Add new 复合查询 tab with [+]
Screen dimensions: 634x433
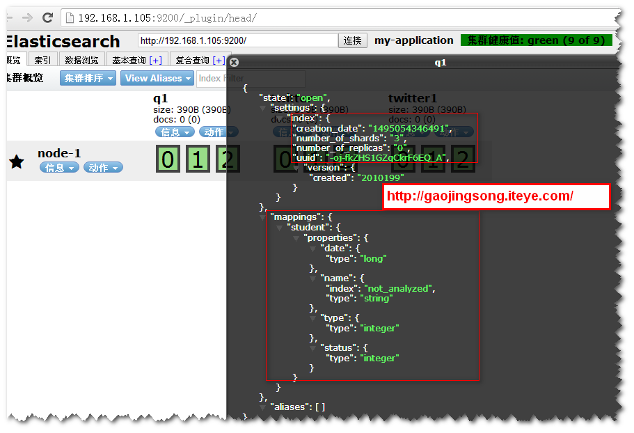point(219,60)
